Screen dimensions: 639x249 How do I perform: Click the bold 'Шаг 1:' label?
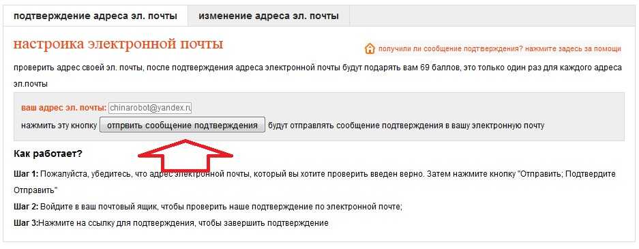tap(26, 174)
